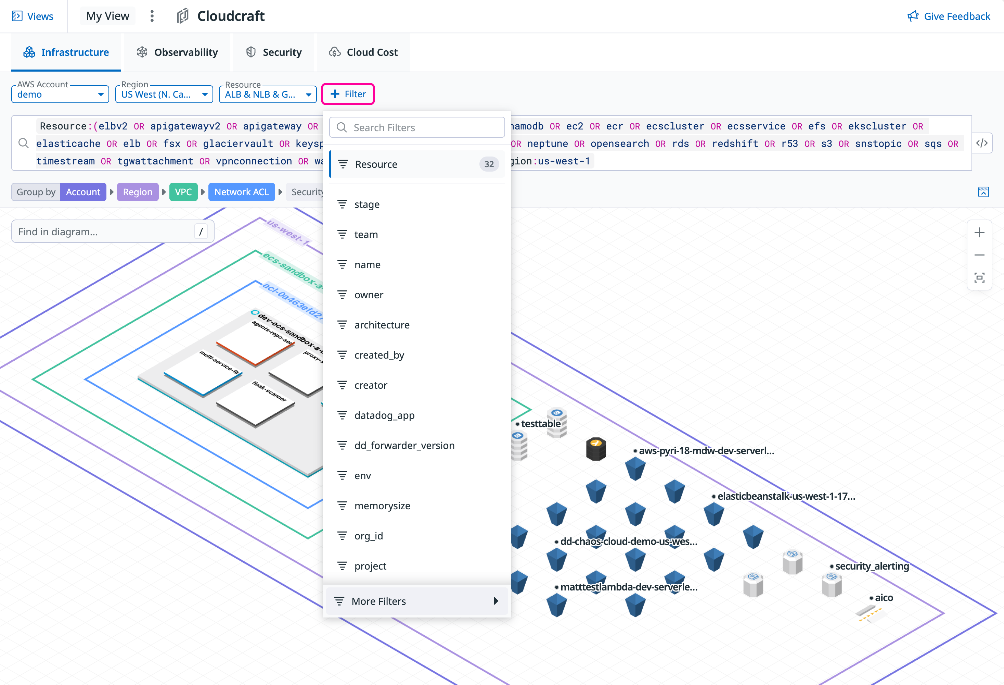Expand the More Filters submenu
This screenshot has width=1004, height=685.
[417, 601]
